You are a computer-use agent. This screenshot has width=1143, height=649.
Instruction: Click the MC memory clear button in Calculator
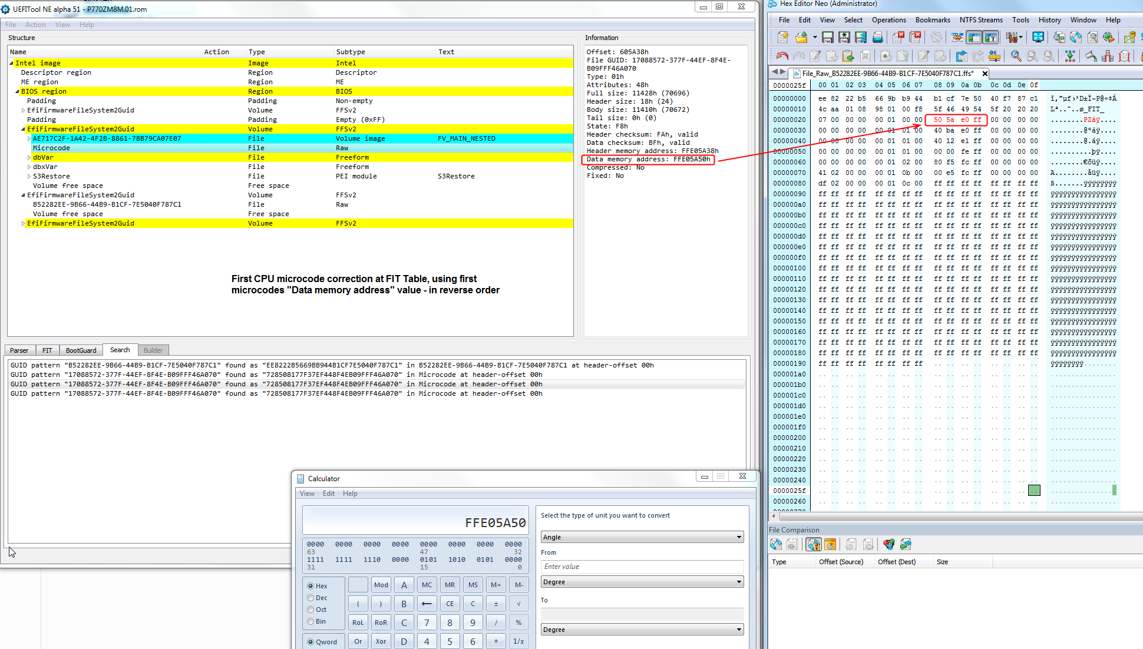pyautogui.click(x=427, y=585)
